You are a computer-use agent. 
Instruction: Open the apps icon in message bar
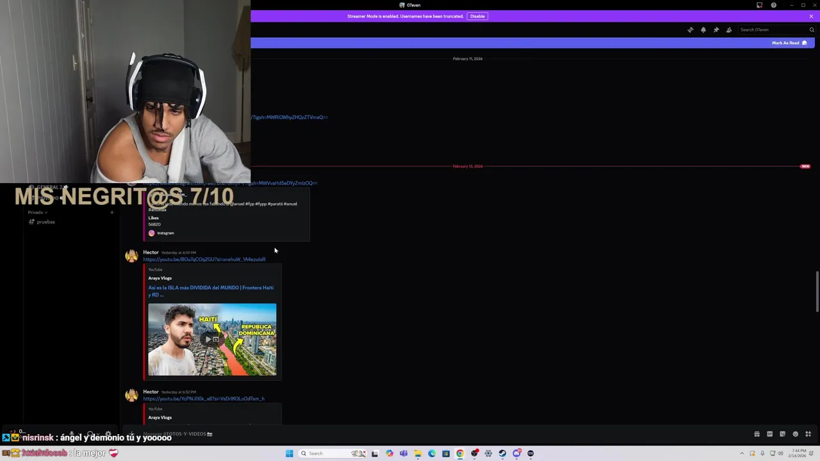pyautogui.click(x=808, y=434)
